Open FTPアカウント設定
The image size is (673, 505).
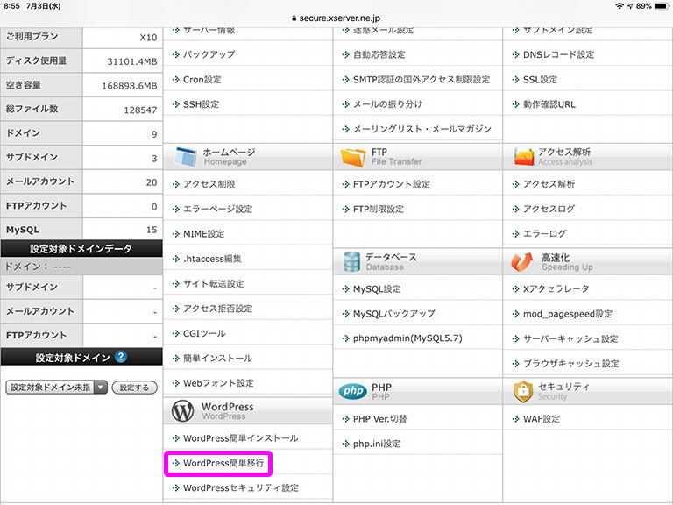pos(392,184)
